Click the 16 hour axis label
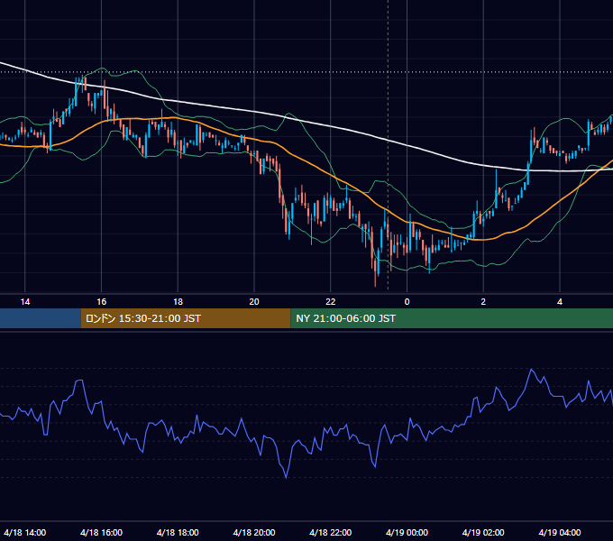The image size is (613, 541). pyautogui.click(x=101, y=302)
